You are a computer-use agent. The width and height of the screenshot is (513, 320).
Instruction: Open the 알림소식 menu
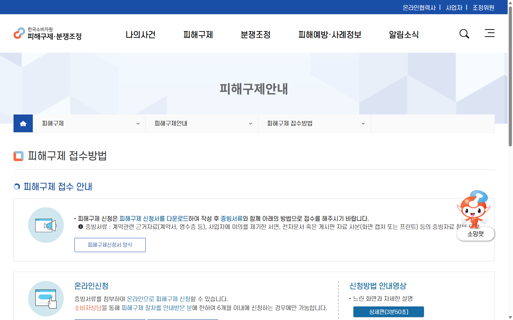click(x=404, y=34)
